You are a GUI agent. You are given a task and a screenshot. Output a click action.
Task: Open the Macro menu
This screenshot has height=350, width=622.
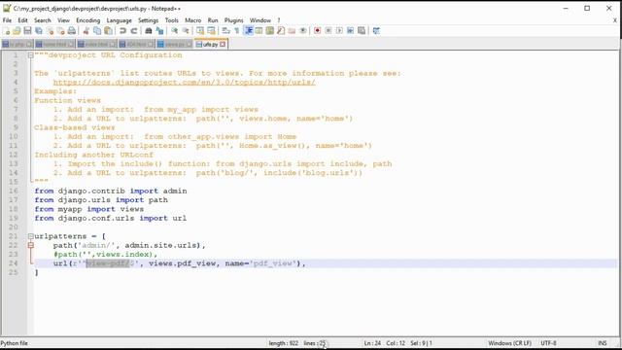tap(193, 20)
